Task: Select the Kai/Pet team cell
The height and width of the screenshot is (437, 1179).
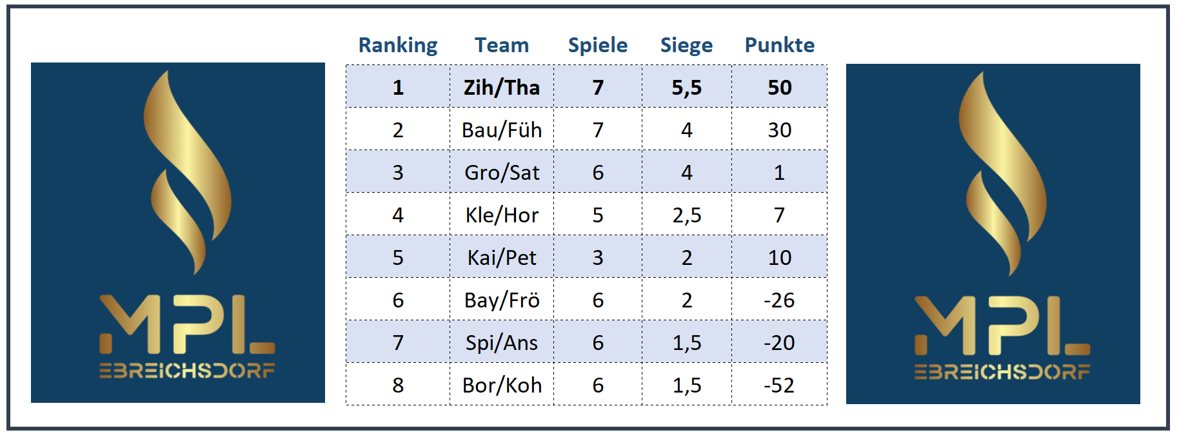Action: pyautogui.click(x=502, y=257)
